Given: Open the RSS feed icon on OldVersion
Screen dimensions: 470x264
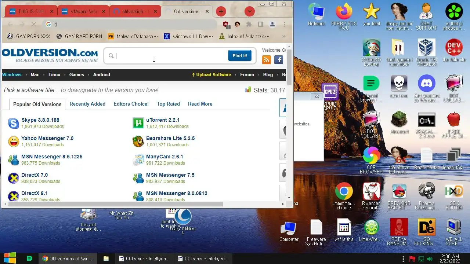Looking at the screenshot, I should pos(266,60).
